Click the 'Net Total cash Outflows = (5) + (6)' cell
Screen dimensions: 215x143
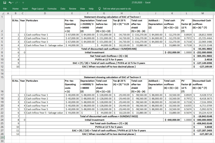(x=109, y=56)
